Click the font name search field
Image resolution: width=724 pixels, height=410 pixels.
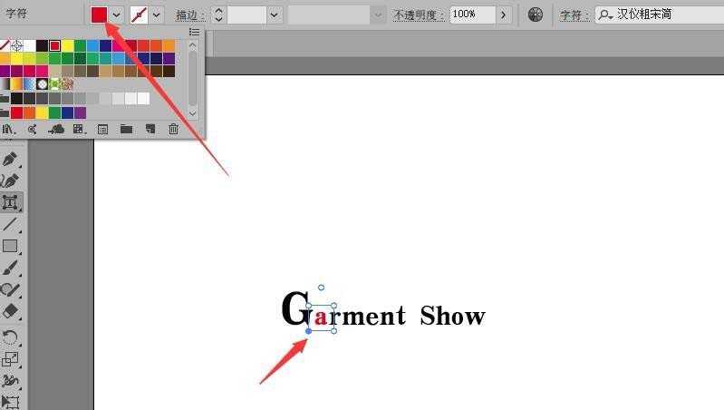coord(661,15)
